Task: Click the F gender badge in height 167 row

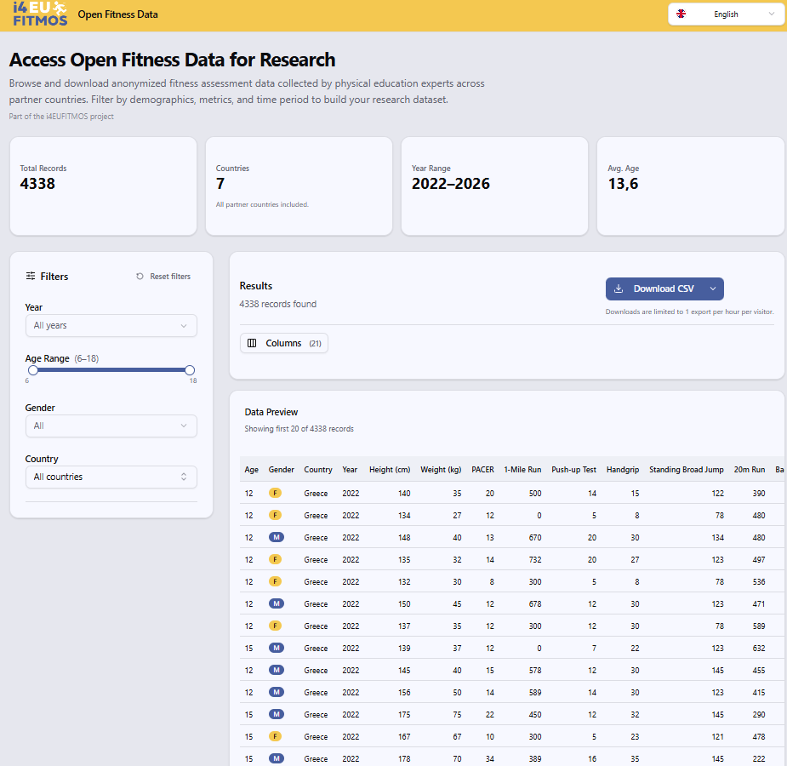Action: click(x=275, y=736)
